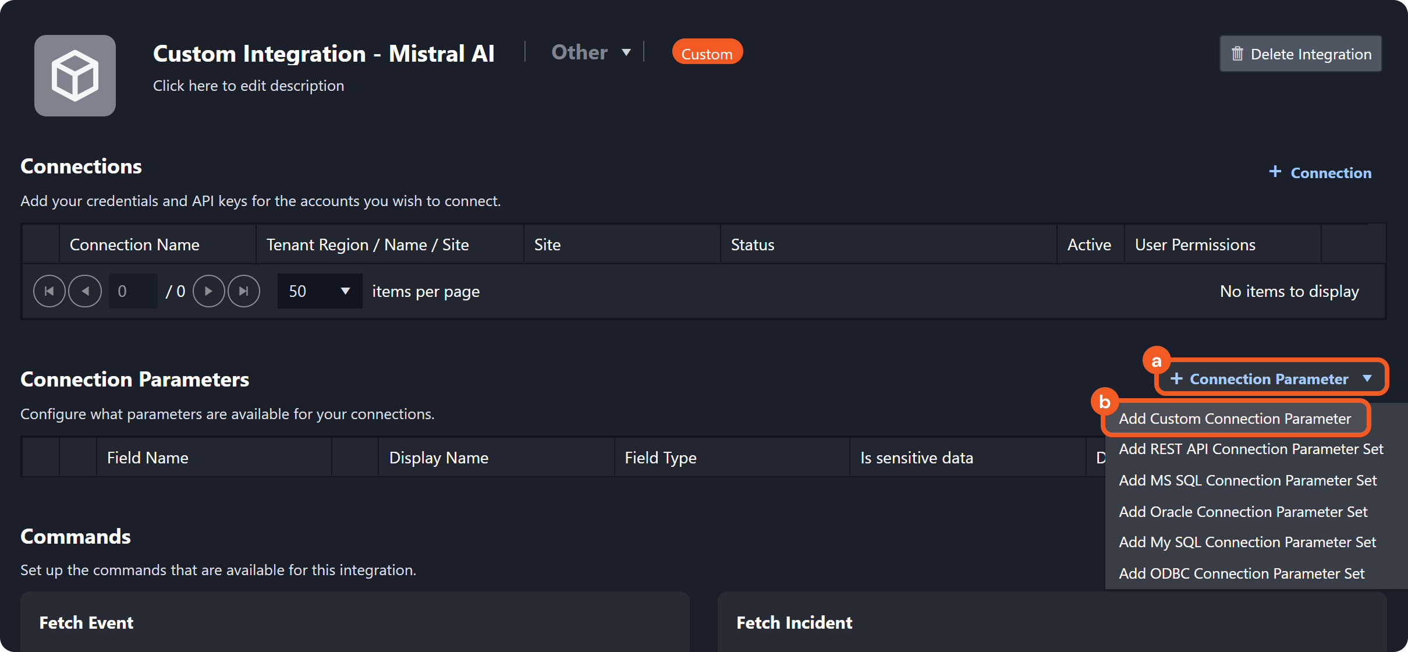Image resolution: width=1408 pixels, height=652 pixels.
Task: Click the orange Custom badge
Action: (707, 54)
